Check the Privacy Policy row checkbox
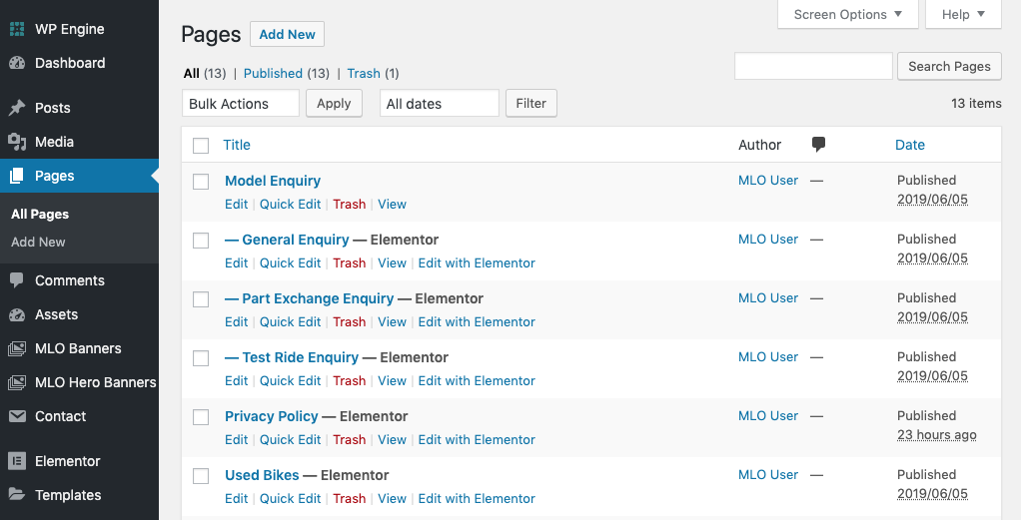Viewport: 1021px width, 520px height. click(x=201, y=417)
